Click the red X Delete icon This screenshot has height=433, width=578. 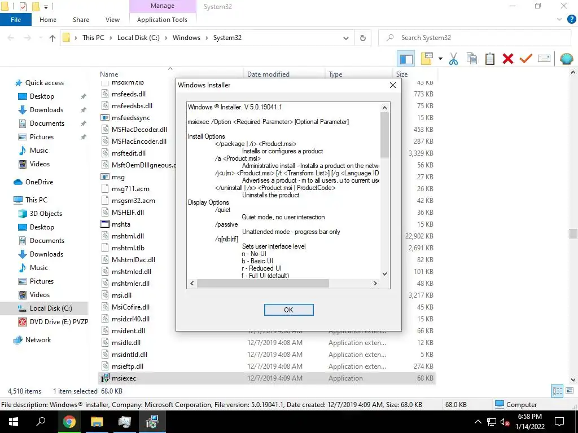508,59
